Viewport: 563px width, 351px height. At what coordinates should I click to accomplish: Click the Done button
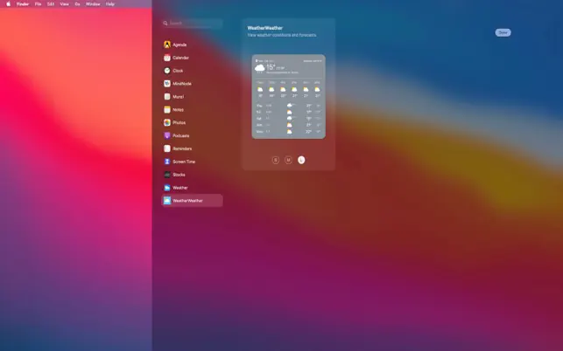[503, 32]
